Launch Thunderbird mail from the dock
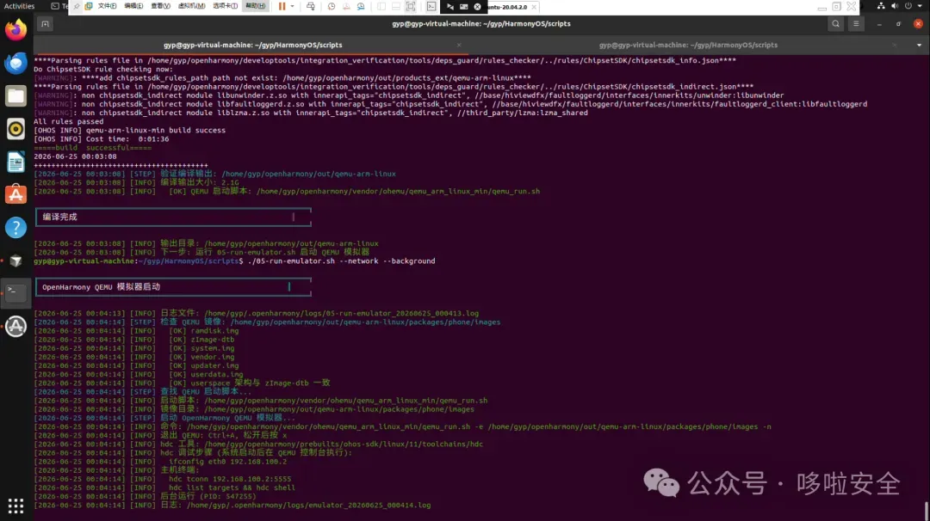 pyautogui.click(x=16, y=63)
